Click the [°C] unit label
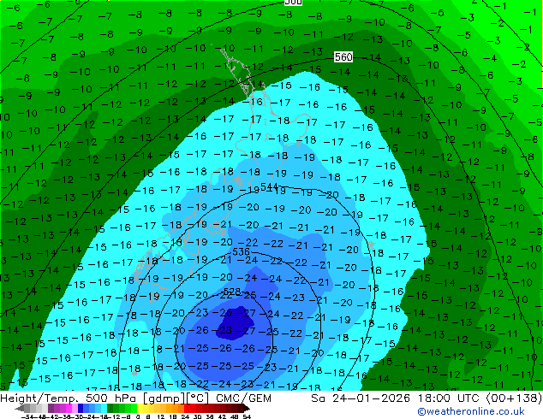The height and width of the screenshot is (419, 543). tap(198, 398)
